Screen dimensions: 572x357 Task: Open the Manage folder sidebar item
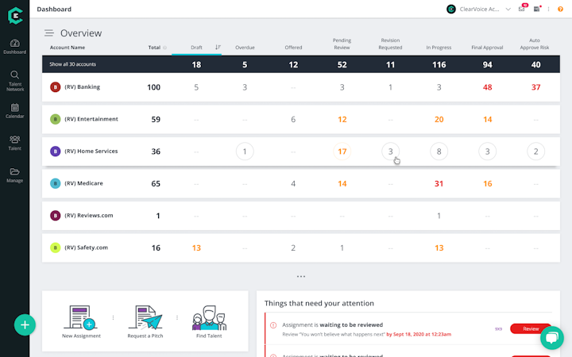(14, 175)
